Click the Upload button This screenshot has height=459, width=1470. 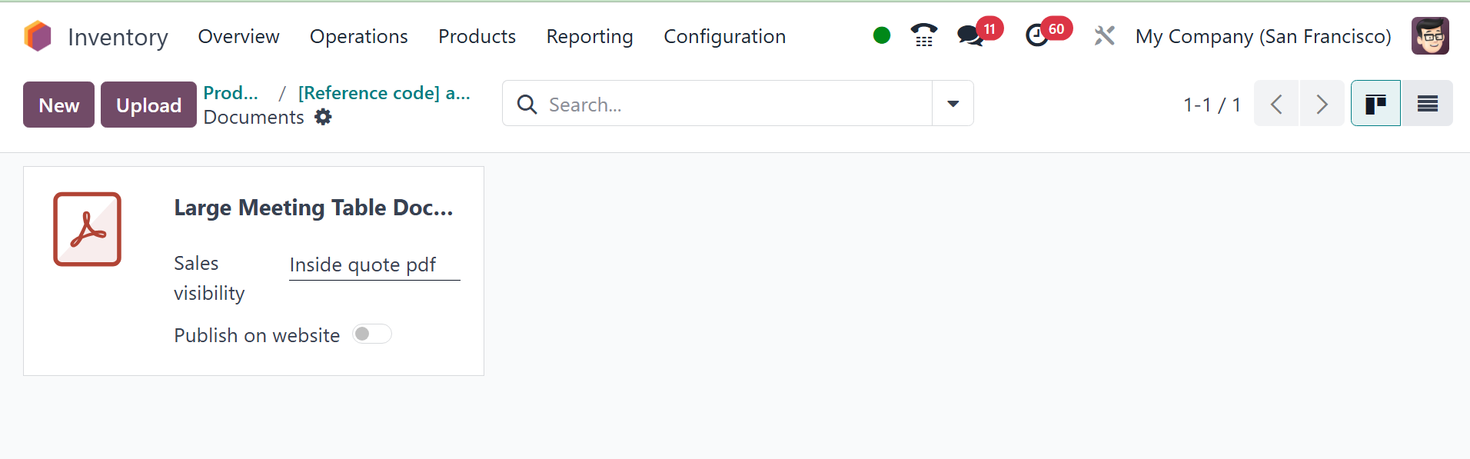148,105
